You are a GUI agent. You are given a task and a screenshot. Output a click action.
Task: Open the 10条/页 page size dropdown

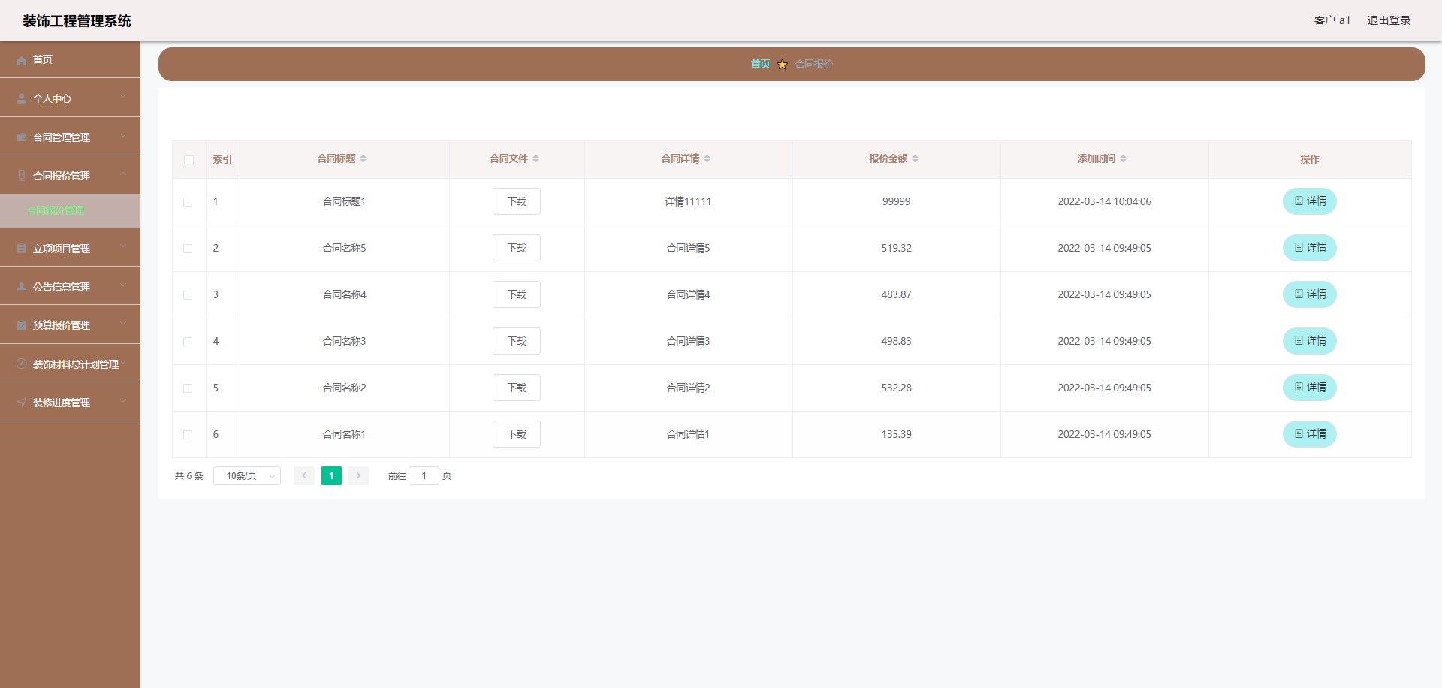click(x=247, y=475)
